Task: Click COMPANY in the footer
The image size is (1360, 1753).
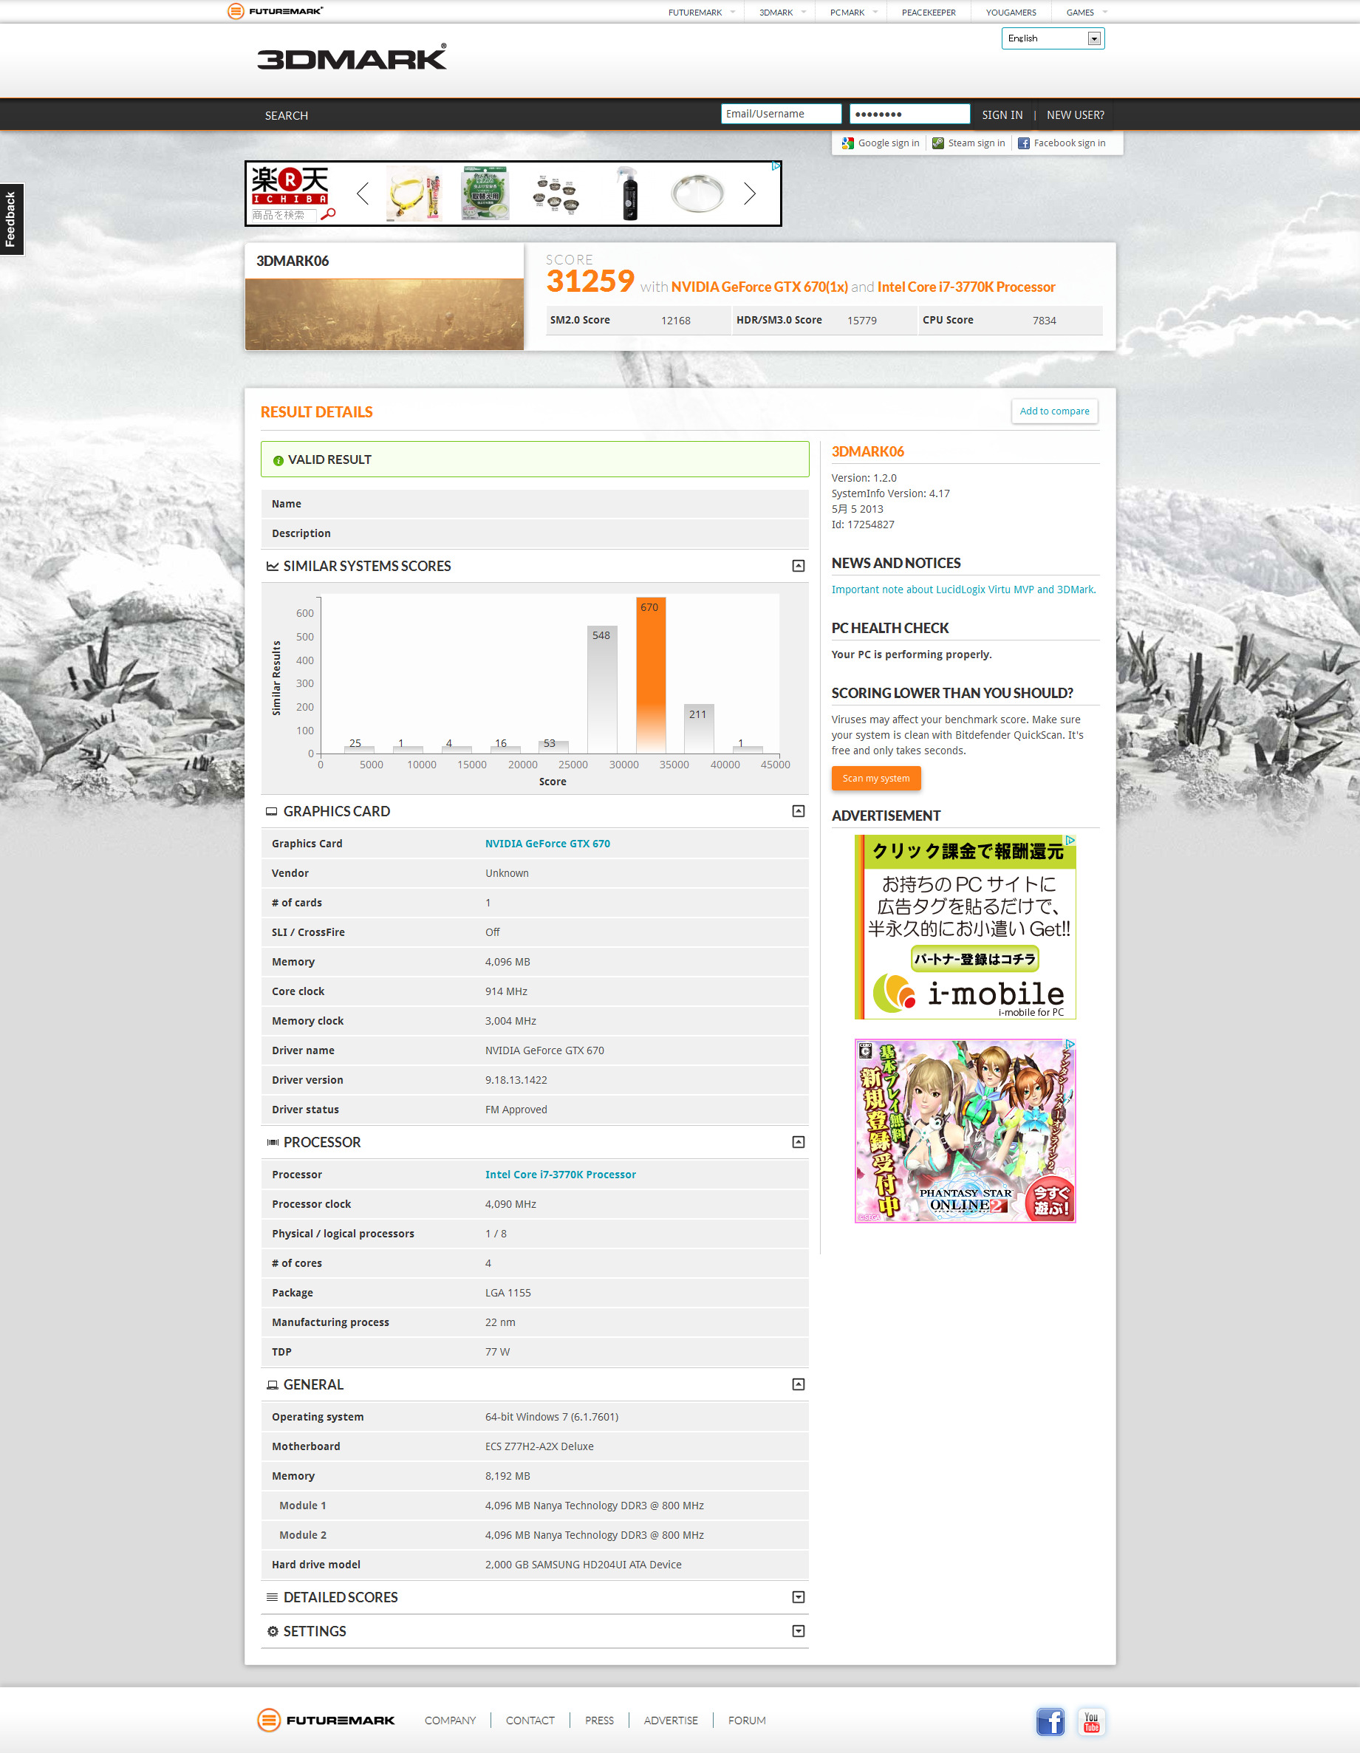Action: (x=450, y=1720)
